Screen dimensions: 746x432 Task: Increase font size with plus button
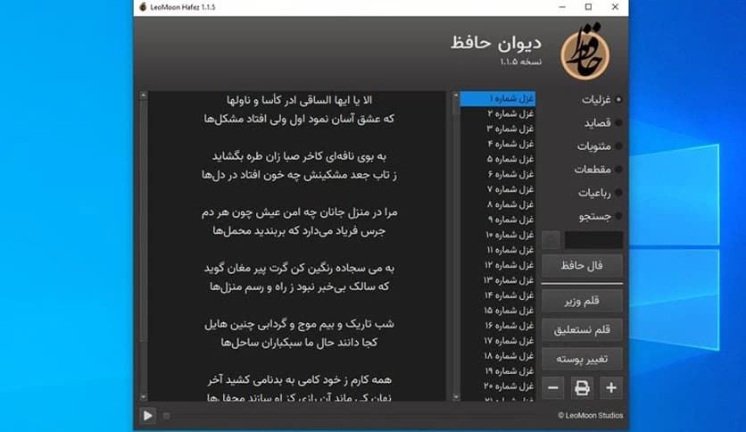click(x=611, y=387)
